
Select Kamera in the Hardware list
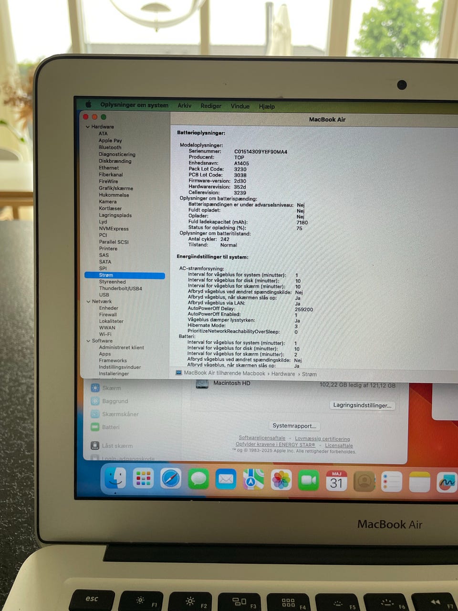coord(107,202)
